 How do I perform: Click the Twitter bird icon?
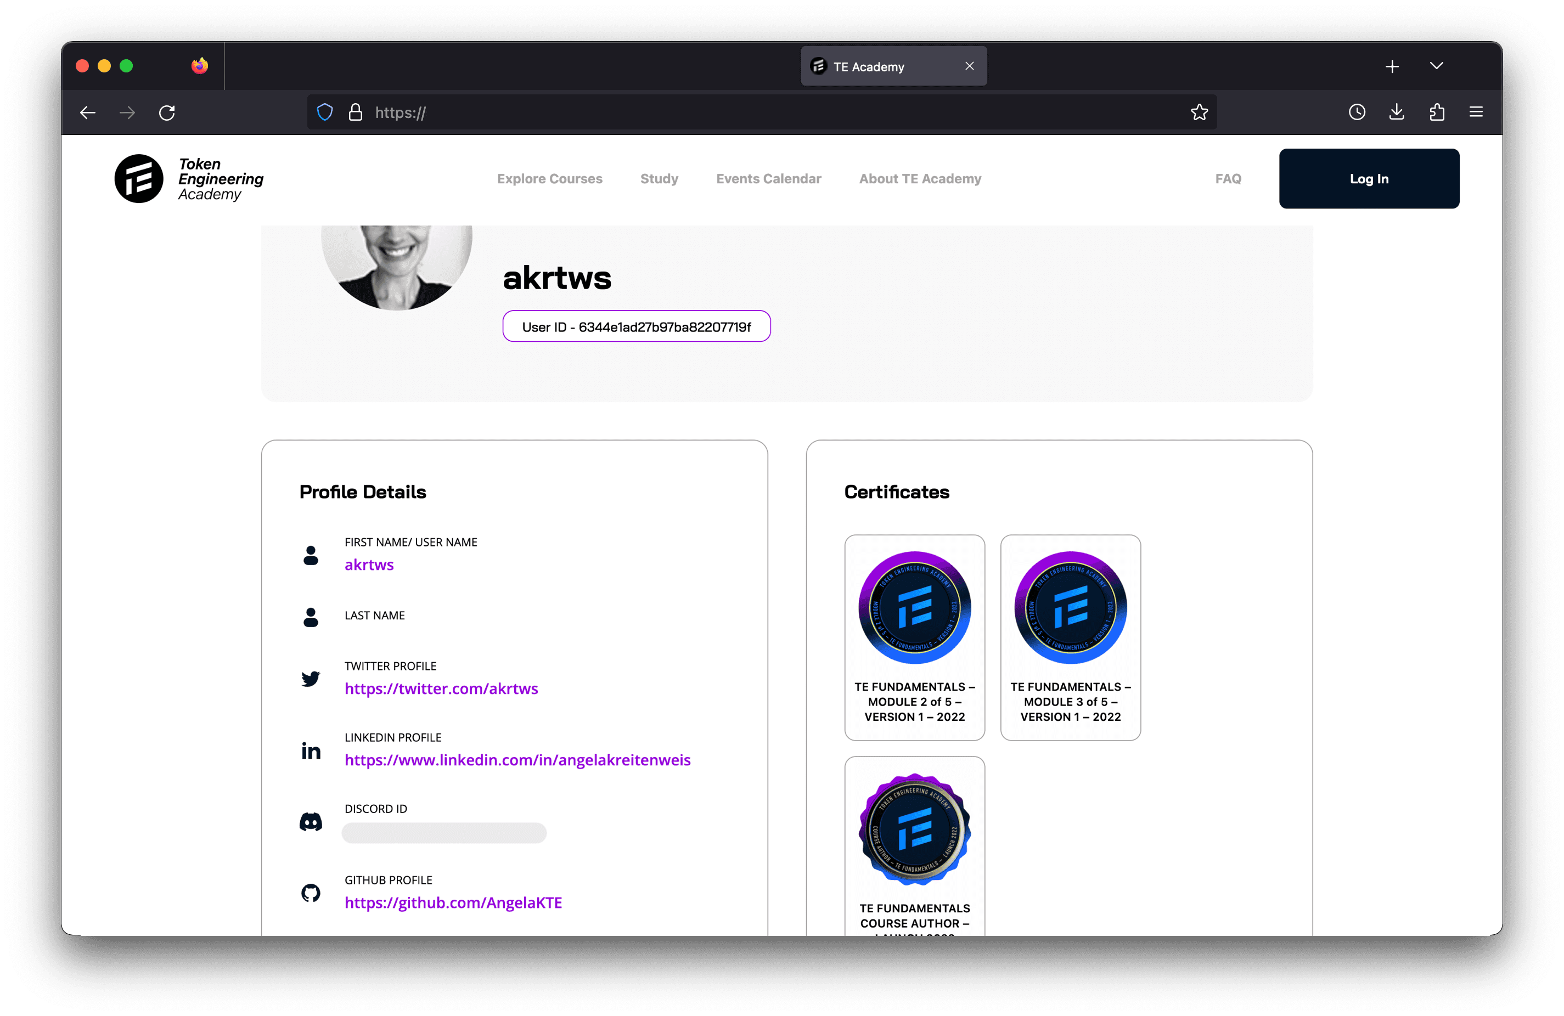311,679
